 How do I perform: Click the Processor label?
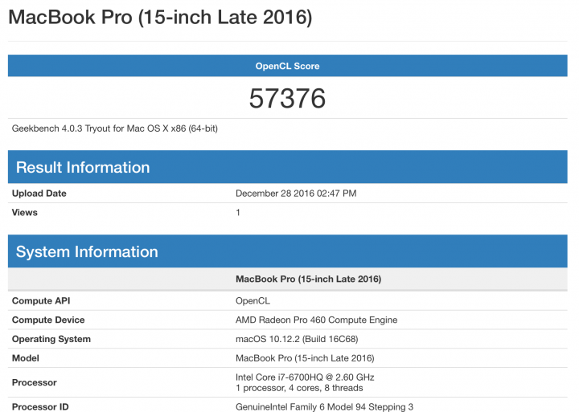click(35, 382)
